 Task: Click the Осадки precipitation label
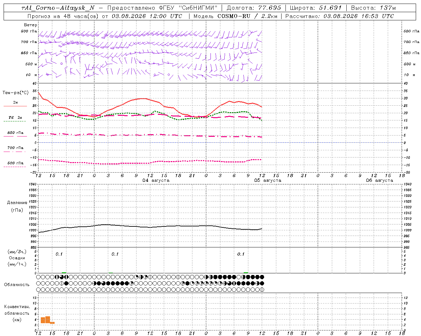click(17, 258)
